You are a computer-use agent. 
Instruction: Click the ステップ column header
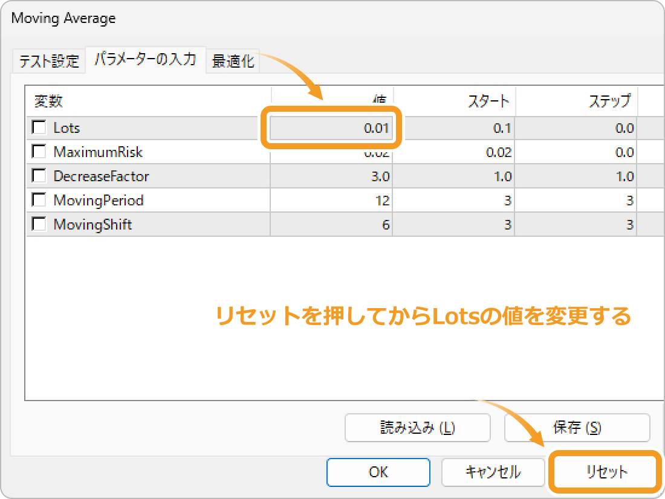coord(577,101)
